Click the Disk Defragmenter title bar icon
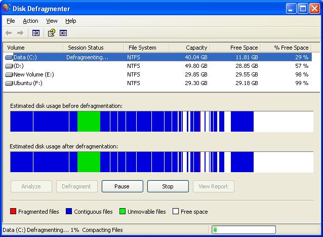This screenshot has width=323, height=237. (7, 8)
